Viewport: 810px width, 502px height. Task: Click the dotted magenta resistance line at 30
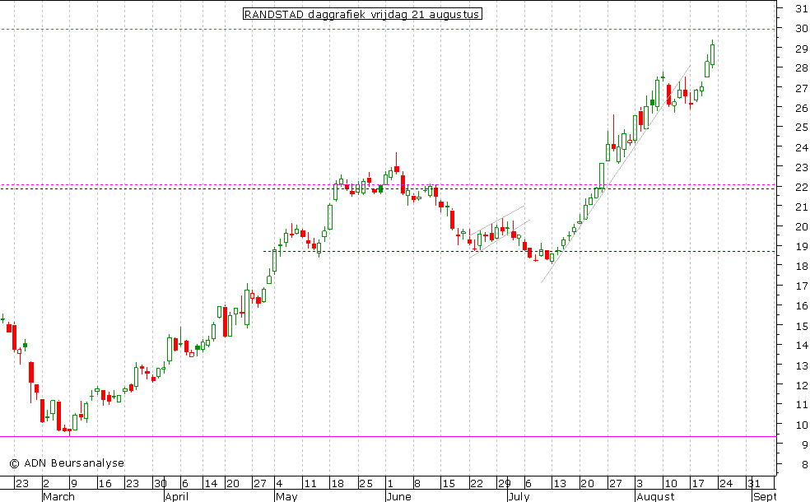point(388,30)
